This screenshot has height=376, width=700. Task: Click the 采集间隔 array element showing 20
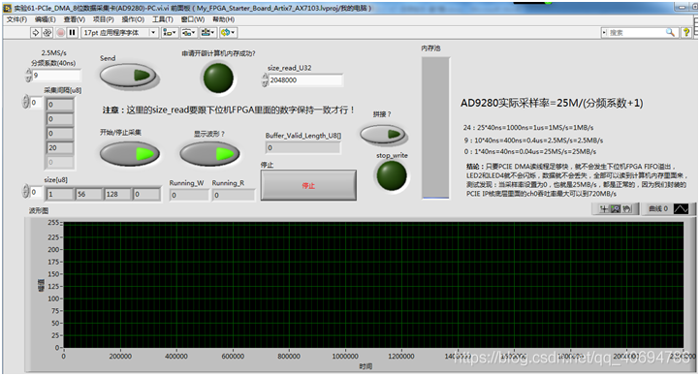[x=60, y=147]
